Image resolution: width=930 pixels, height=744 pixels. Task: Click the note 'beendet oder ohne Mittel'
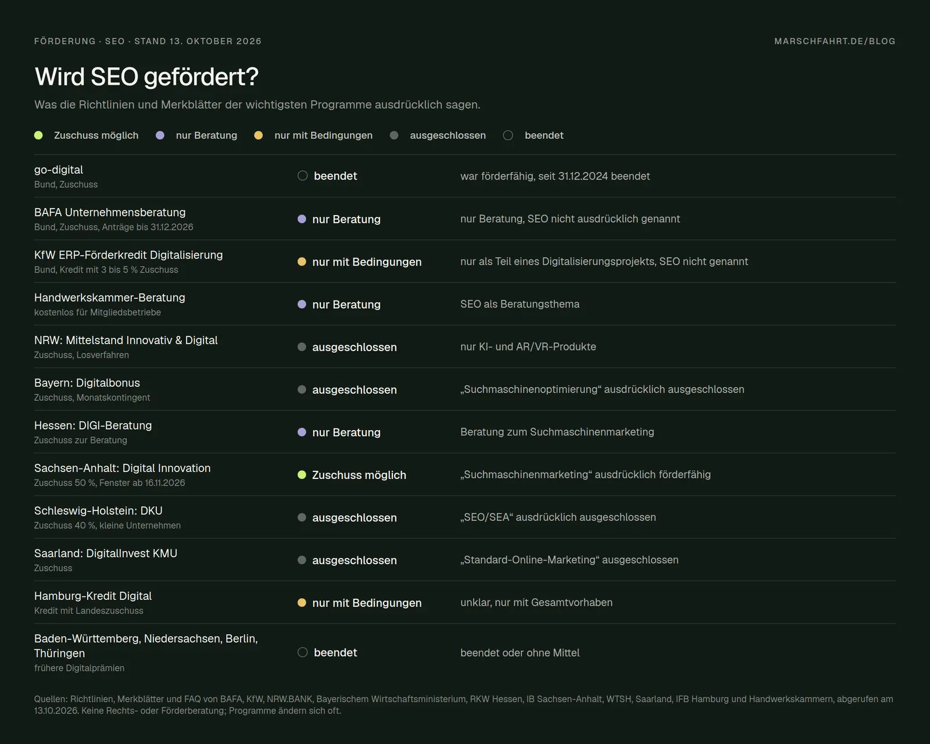[x=520, y=653]
